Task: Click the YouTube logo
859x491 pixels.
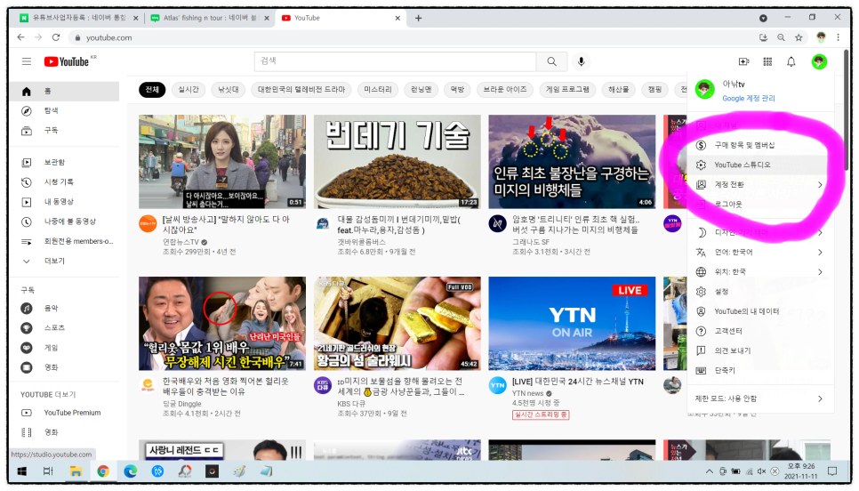Action: 67,62
